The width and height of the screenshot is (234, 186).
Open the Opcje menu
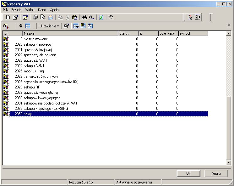coord(54,10)
